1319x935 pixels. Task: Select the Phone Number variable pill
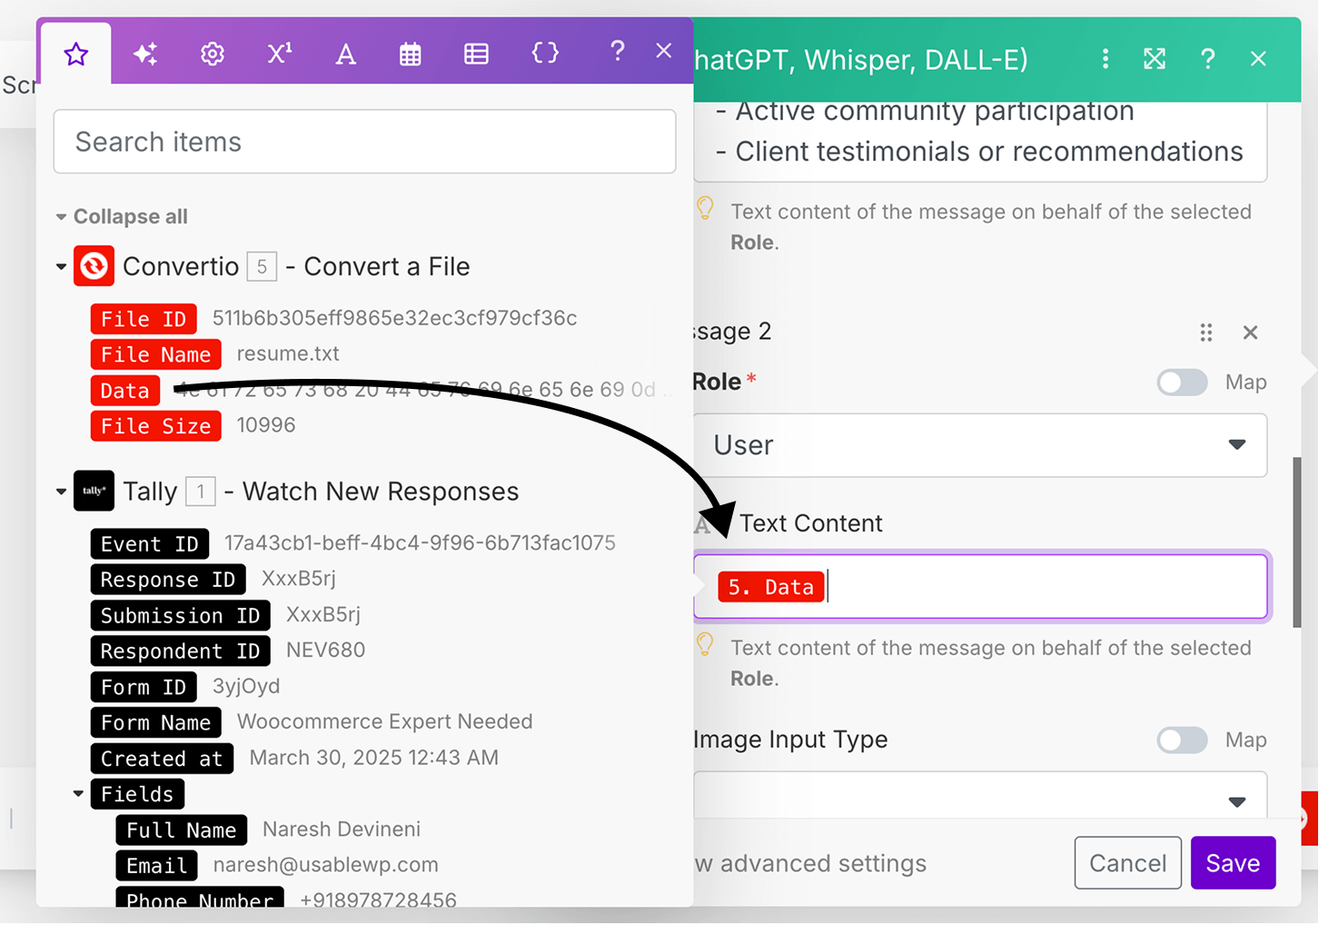[199, 898]
